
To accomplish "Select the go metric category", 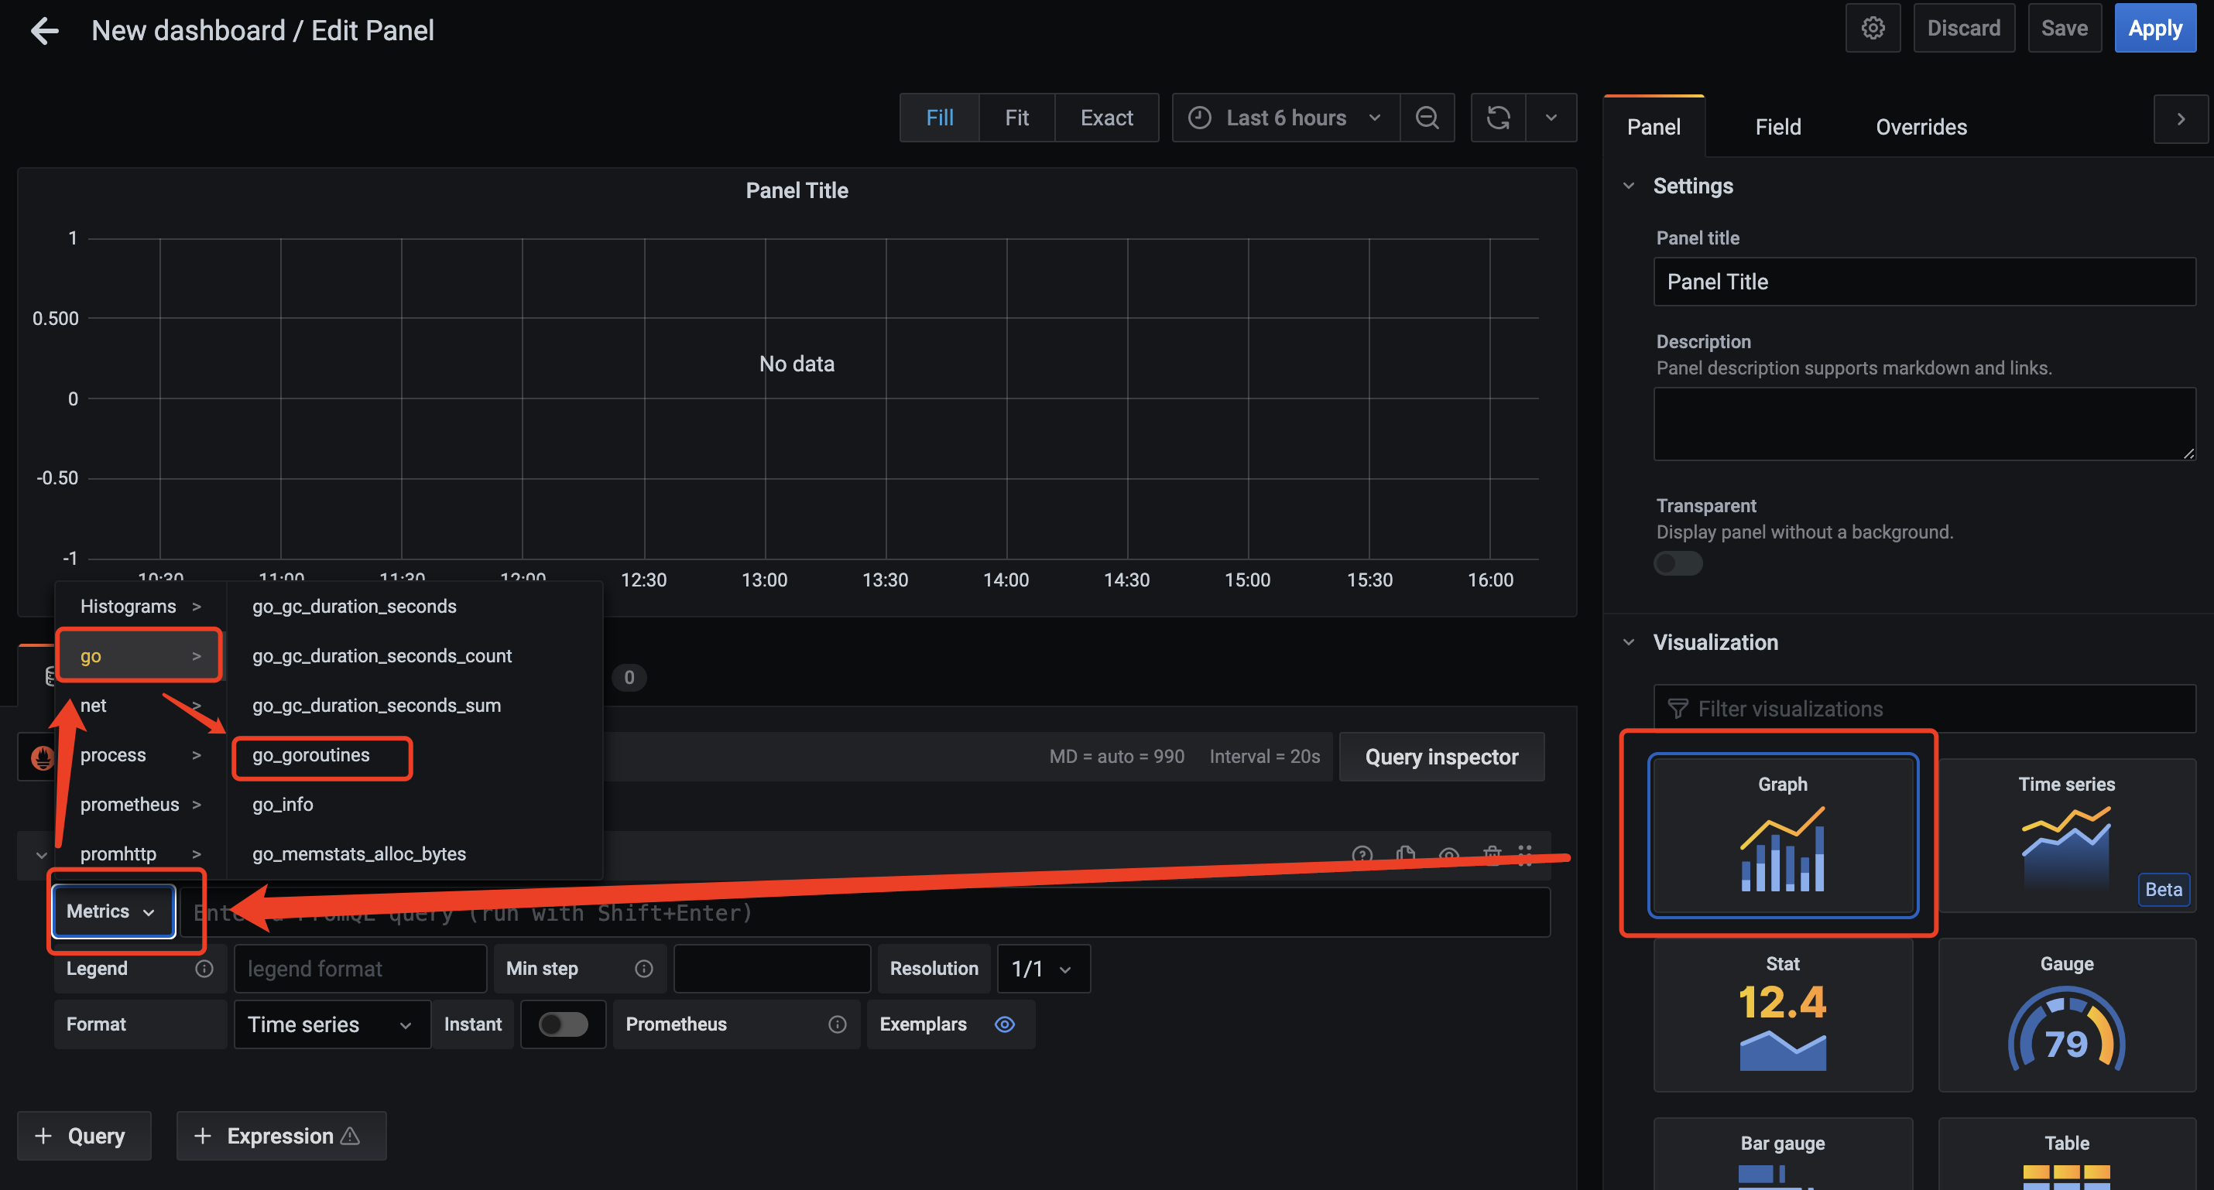I will (x=140, y=656).
